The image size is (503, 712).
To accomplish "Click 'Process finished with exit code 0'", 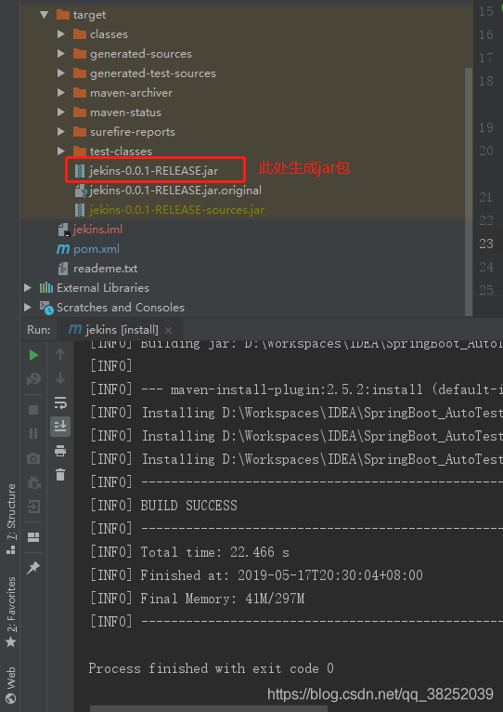I will tap(212, 668).
